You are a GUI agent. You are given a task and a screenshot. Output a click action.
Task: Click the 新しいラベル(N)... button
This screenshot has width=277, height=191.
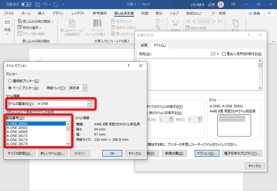pyautogui.click(x=53, y=154)
